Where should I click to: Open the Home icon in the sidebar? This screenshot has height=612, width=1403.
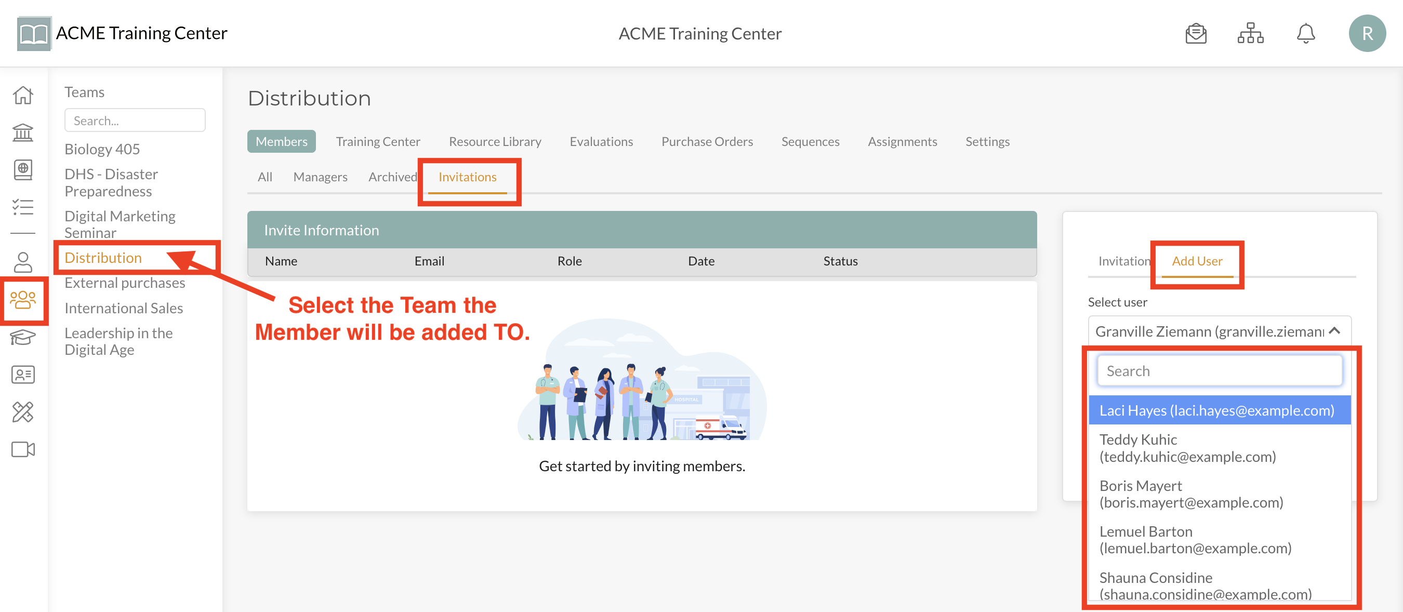(23, 95)
